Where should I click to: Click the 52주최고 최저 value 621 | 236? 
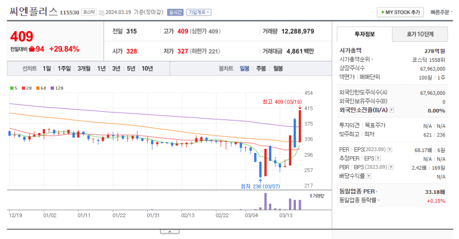pos(434,135)
